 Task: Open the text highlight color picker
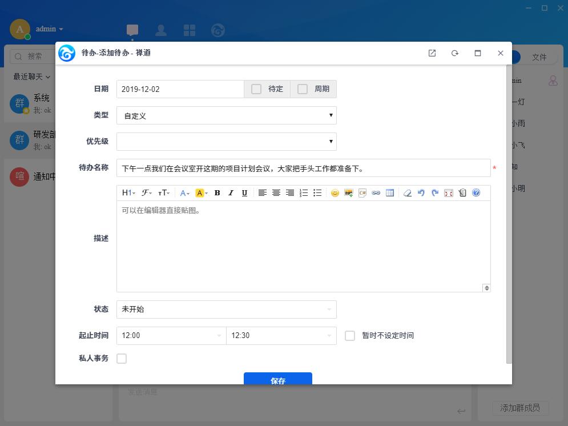[x=202, y=193]
